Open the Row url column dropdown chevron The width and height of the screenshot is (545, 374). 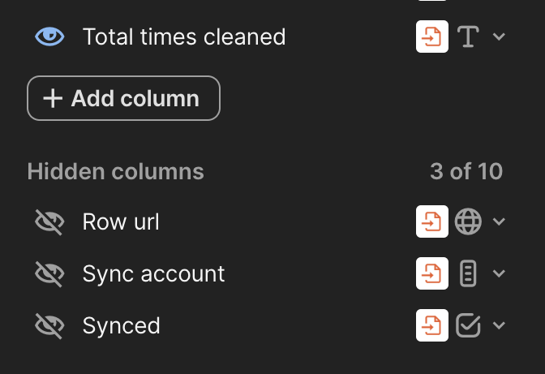(x=499, y=222)
